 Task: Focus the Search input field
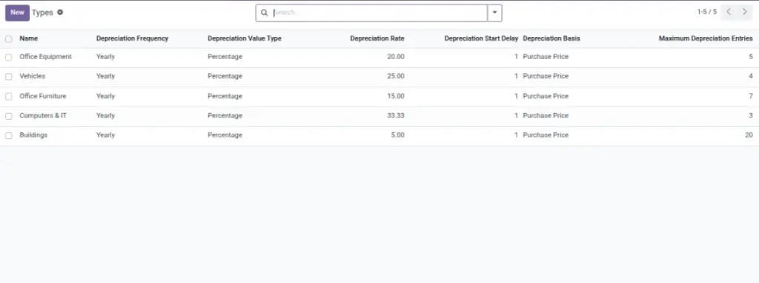(379, 13)
